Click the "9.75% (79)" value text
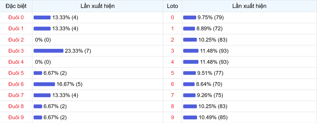Viewport: 317px width, 123px height. [211, 17]
